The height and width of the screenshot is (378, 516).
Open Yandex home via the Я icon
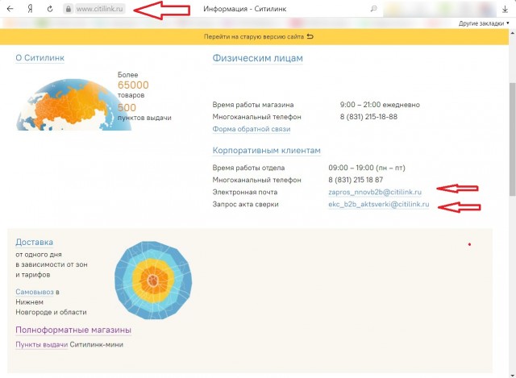[30, 9]
